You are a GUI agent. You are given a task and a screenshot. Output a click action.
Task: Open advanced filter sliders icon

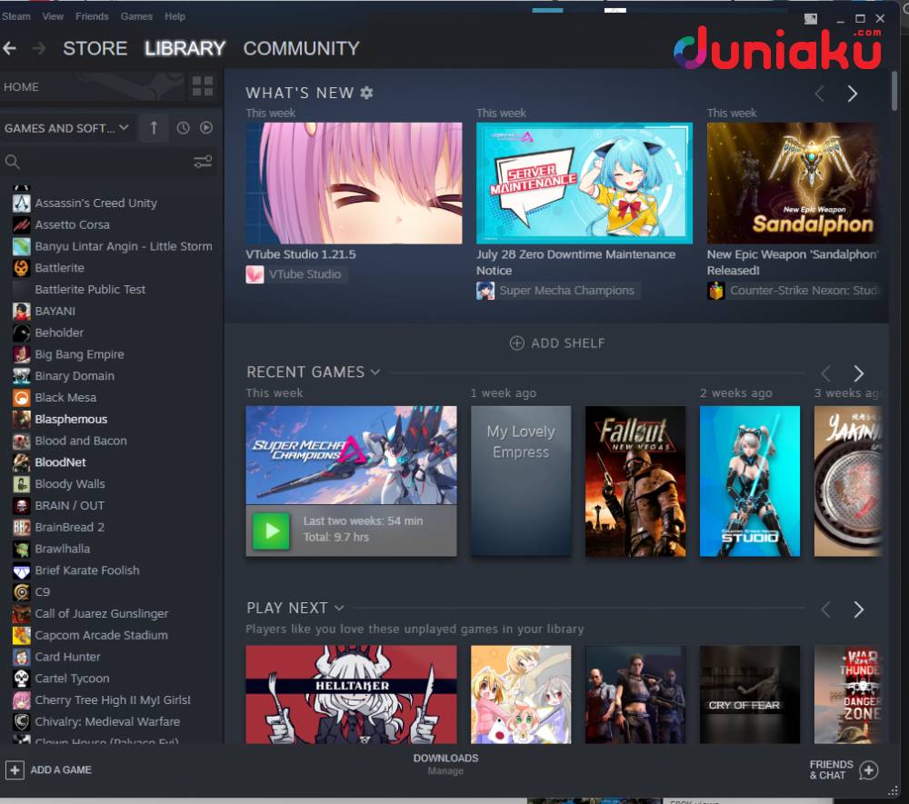[203, 162]
